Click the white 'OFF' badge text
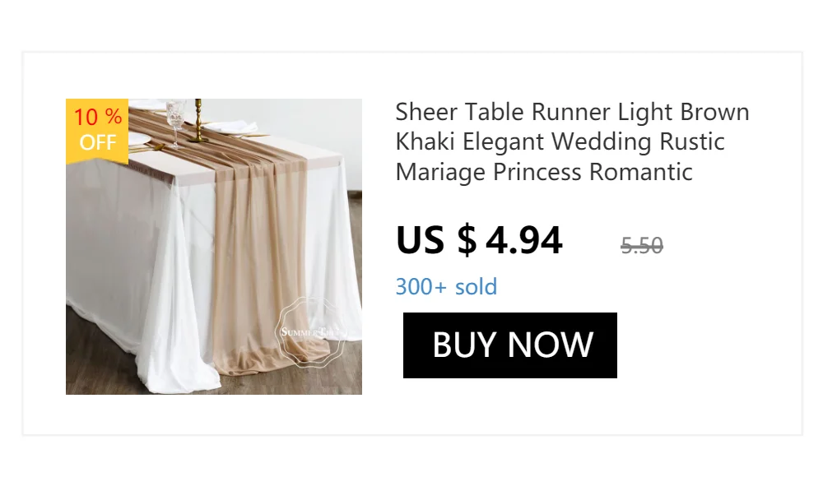Image resolution: width=823 pixels, height=477 pixels. coord(97,142)
